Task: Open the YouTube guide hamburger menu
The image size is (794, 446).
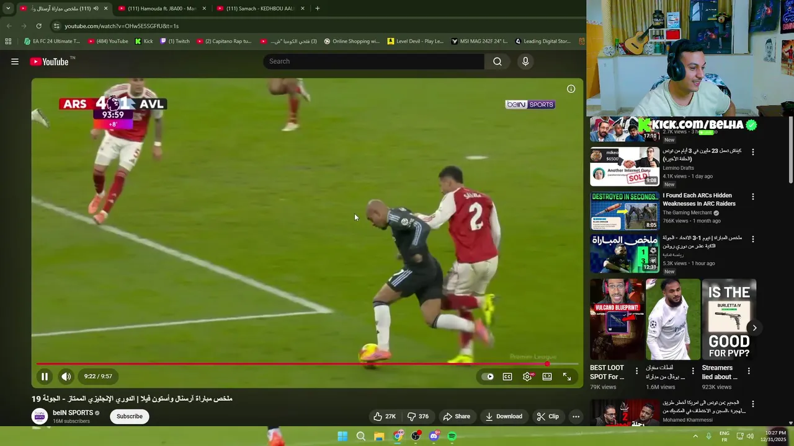Action: (x=15, y=61)
